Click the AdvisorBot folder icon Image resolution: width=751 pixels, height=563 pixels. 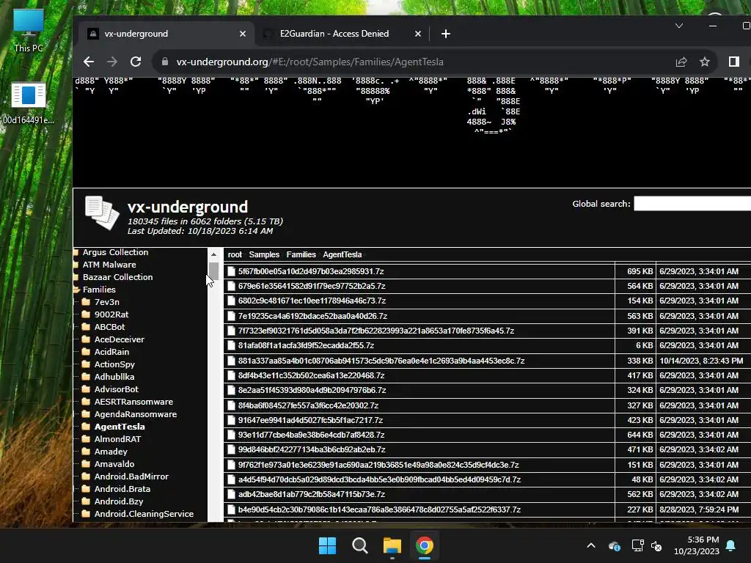(x=87, y=389)
